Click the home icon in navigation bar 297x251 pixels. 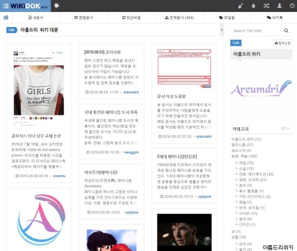6,18
